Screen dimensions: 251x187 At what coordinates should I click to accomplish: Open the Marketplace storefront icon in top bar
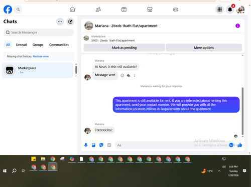point(150,10)
